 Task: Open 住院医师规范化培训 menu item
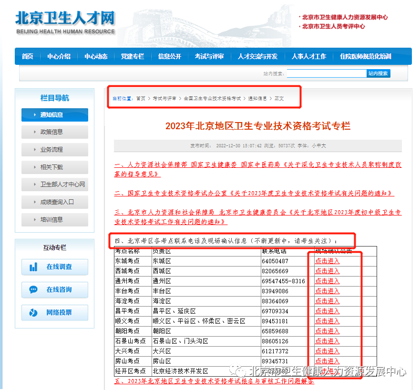pos(366,56)
